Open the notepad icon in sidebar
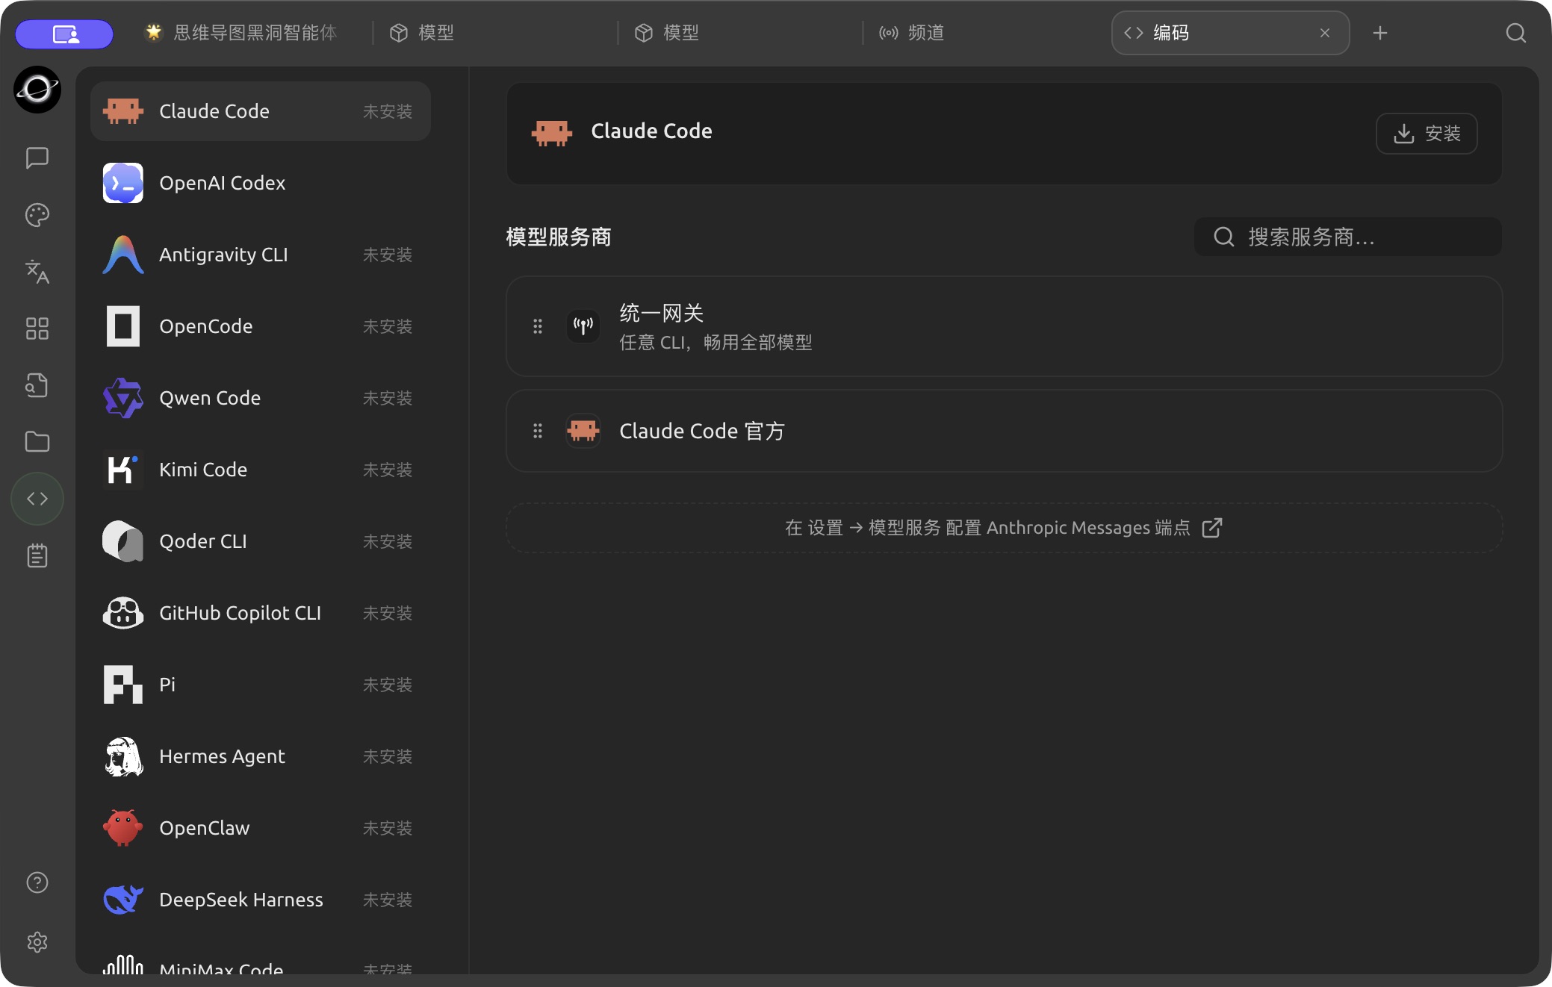The width and height of the screenshot is (1552, 987). click(37, 555)
